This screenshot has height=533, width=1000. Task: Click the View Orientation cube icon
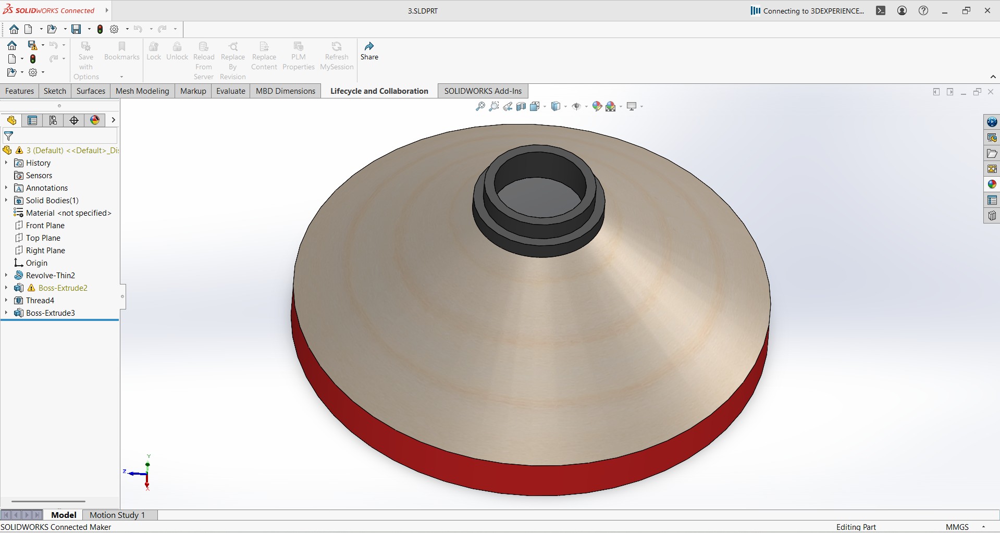pos(535,106)
